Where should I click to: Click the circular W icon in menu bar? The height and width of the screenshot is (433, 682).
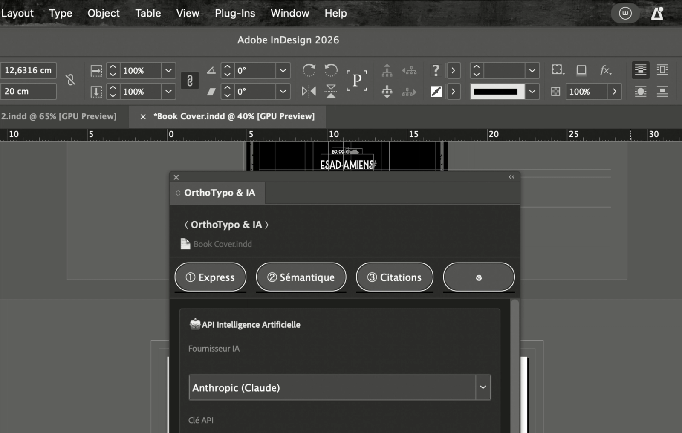coord(625,13)
